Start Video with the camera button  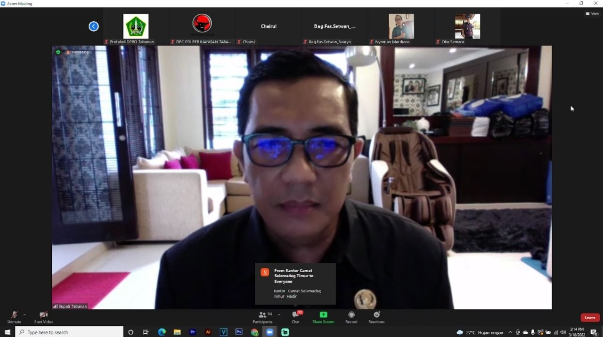pos(43,316)
